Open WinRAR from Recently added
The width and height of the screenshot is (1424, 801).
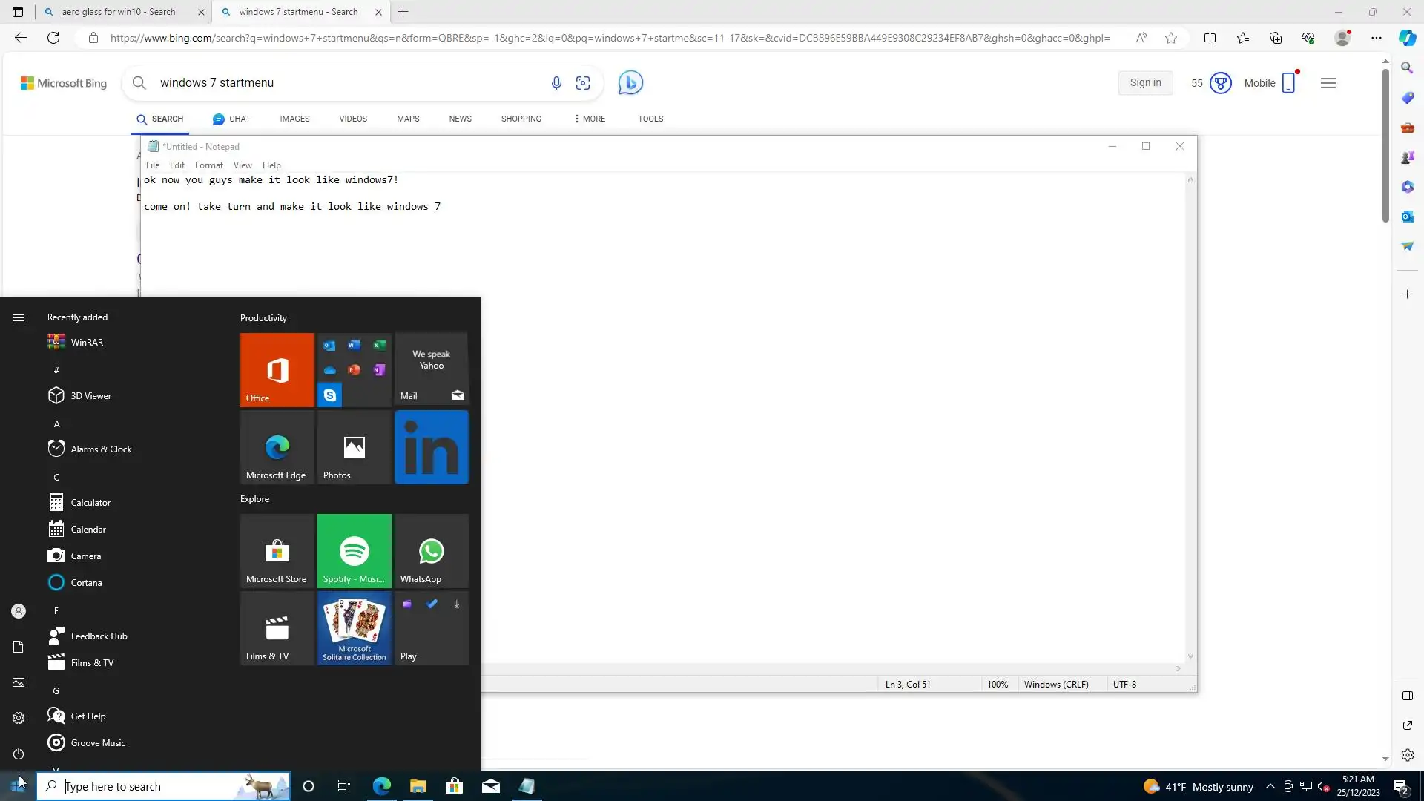tap(87, 342)
